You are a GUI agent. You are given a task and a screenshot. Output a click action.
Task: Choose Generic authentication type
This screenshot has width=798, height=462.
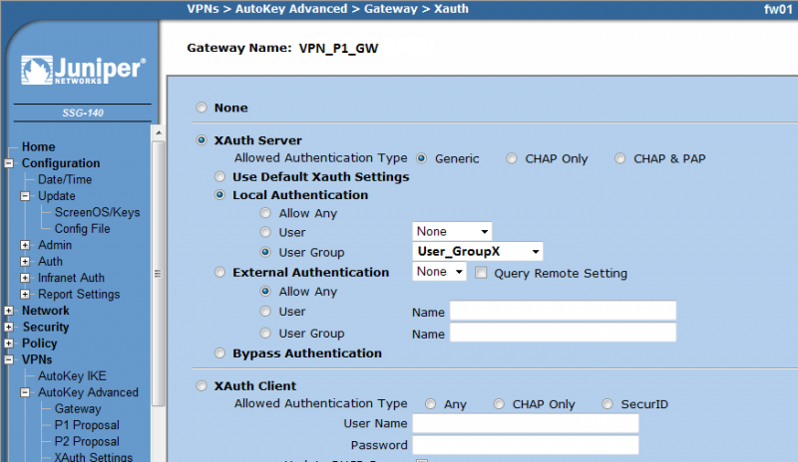click(x=421, y=158)
